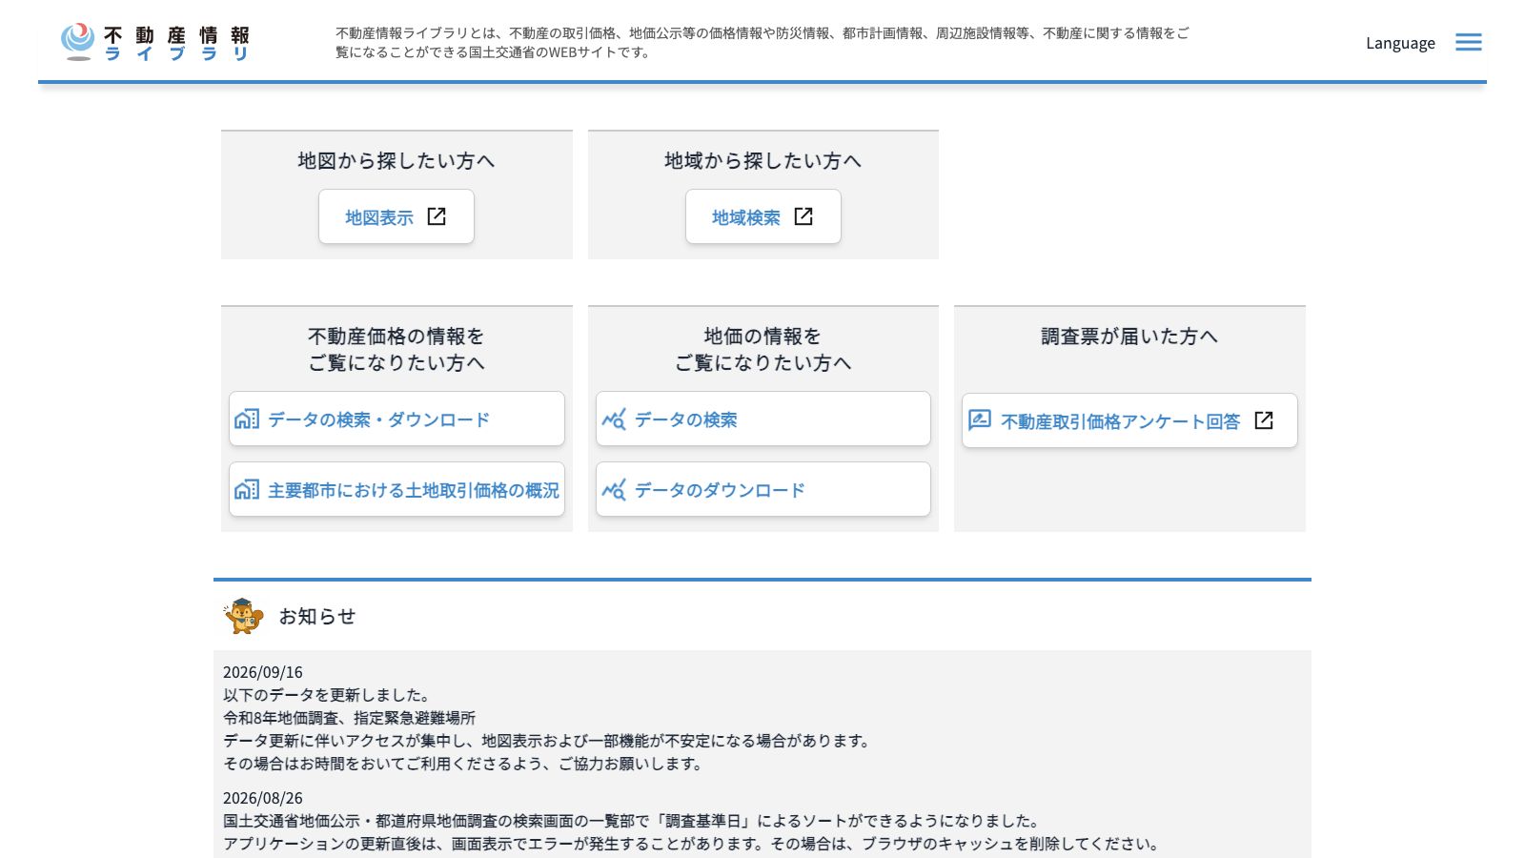Click the 地域から探したい方へ heading
Screen dimensions: 1525x858
[x=762, y=160]
